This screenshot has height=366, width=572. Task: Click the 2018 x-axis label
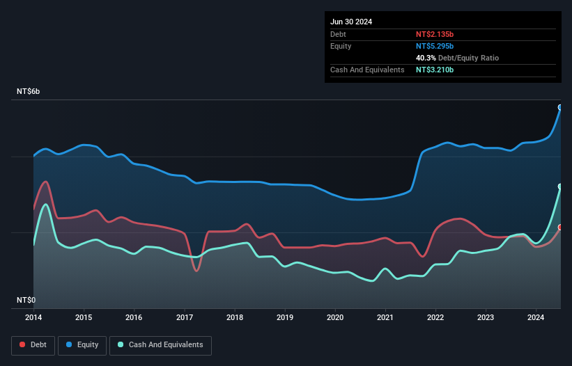[235, 317]
